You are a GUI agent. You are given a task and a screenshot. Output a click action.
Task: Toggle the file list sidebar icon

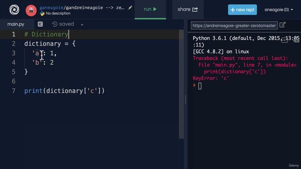click(40, 24)
